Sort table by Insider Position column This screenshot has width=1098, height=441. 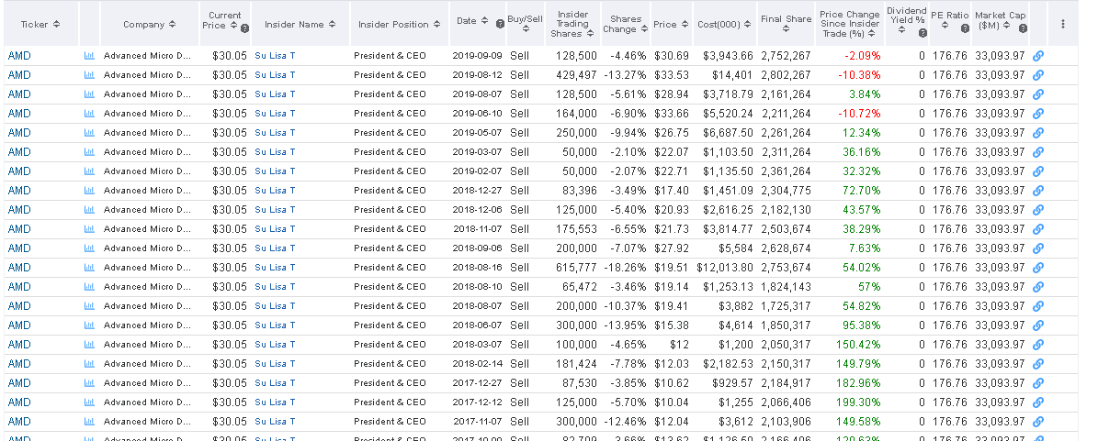399,25
